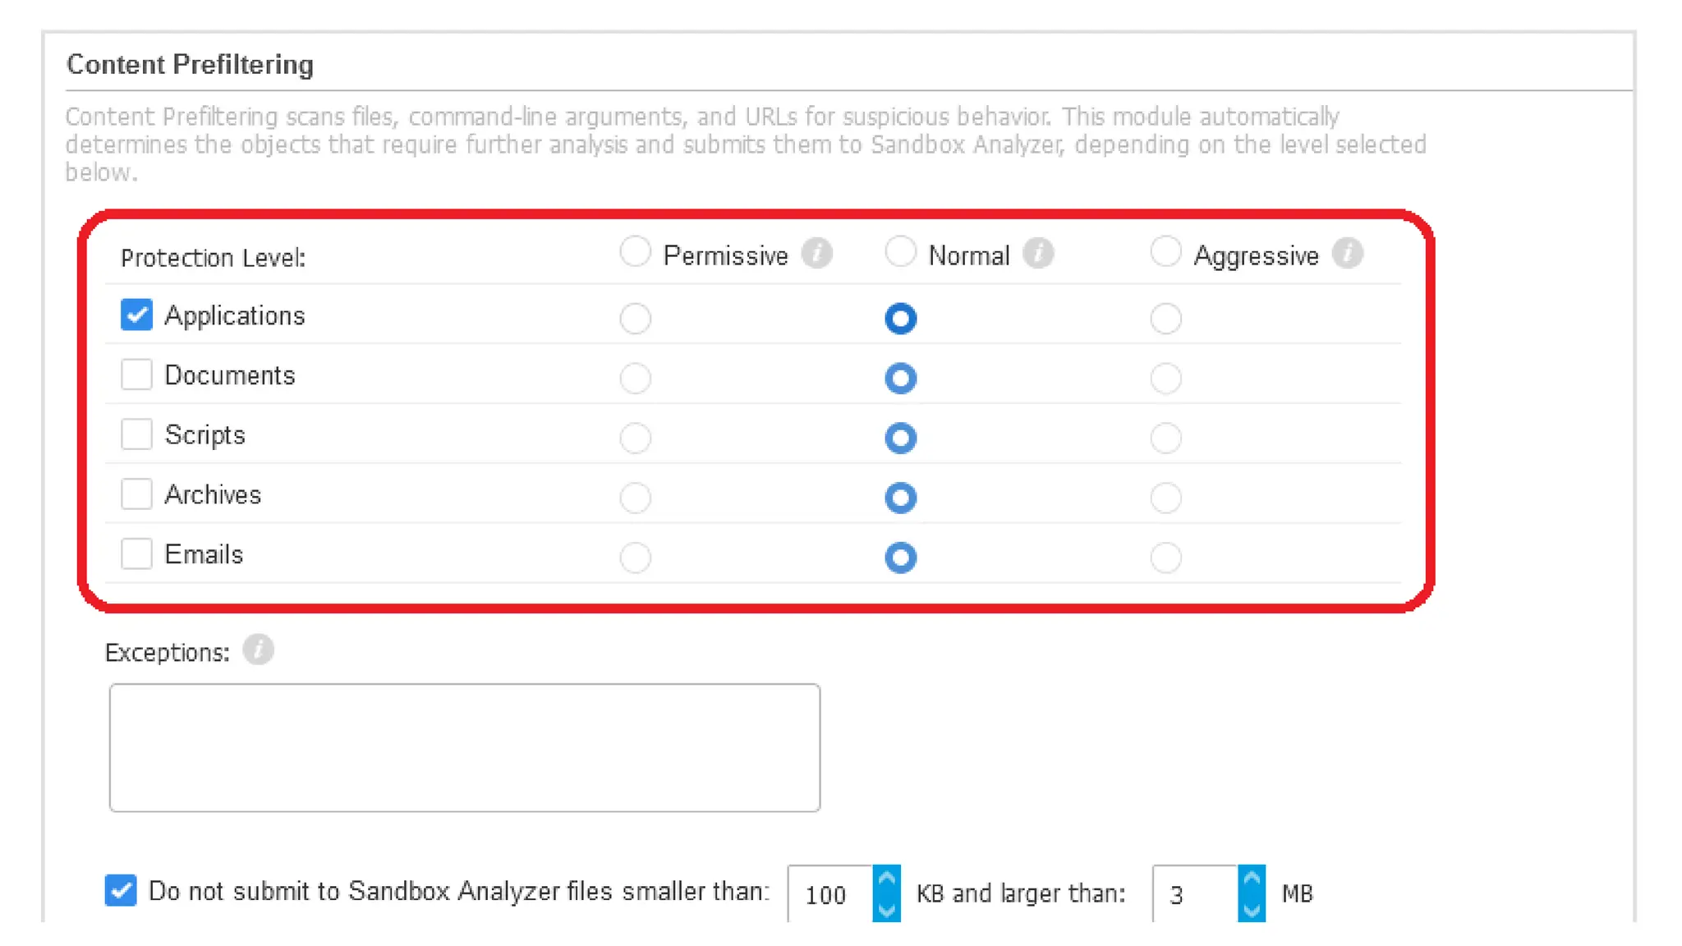Enable the Documents checkbox
This screenshot has width=1682, height=946.
click(136, 375)
